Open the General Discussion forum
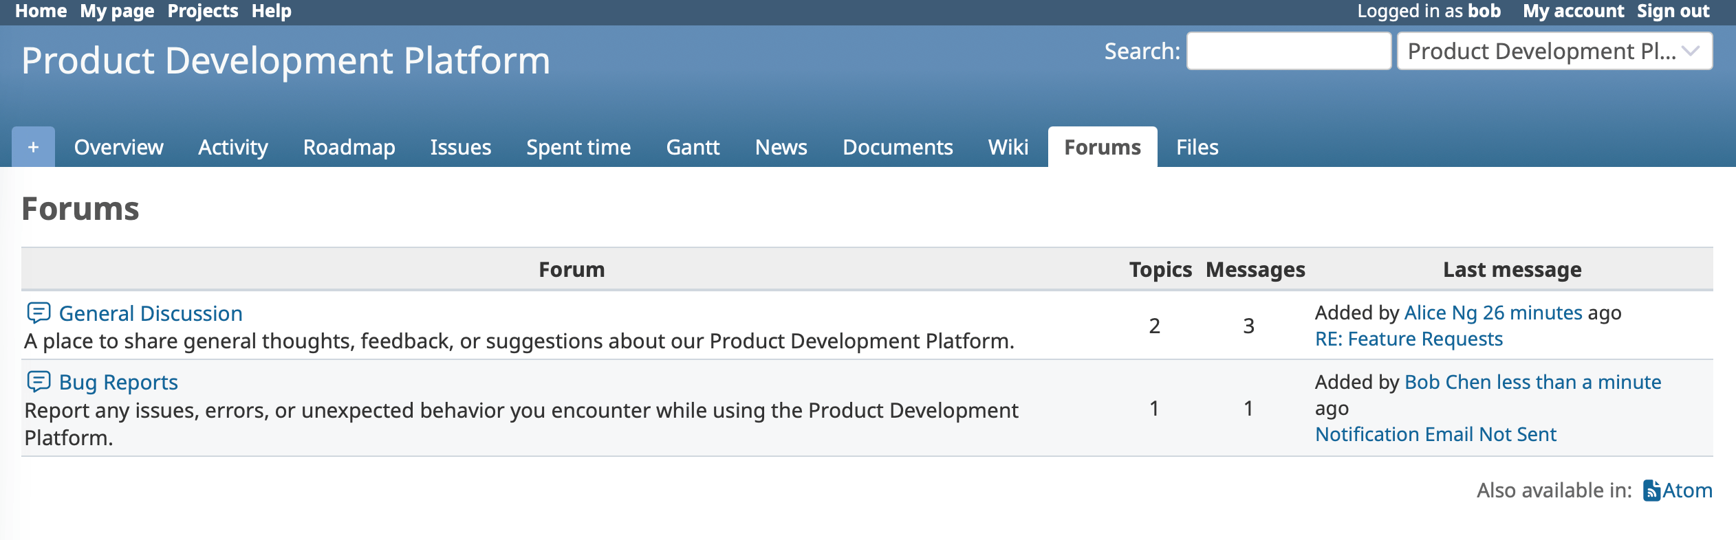Viewport: 1736px width, 540px height. pyautogui.click(x=151, y=313)
